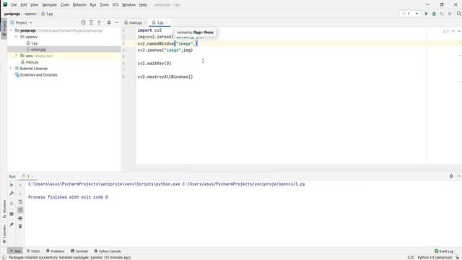Start debugging with the green bug icon
The image size is (462, 260).
point(434,14)
